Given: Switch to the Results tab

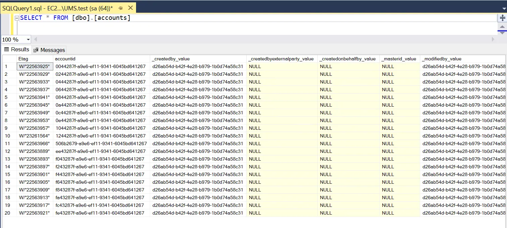Looking at the screenshot, I should (17, 49).
